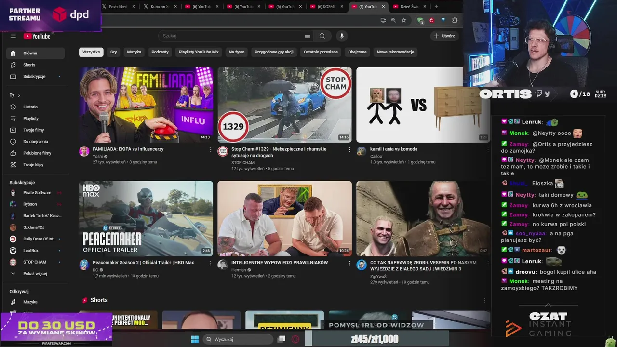This screenshot has width=617, height=347.
Task: Open Peacemaker Season 2 trailer thumbnail
Action: tap(146, 218)
